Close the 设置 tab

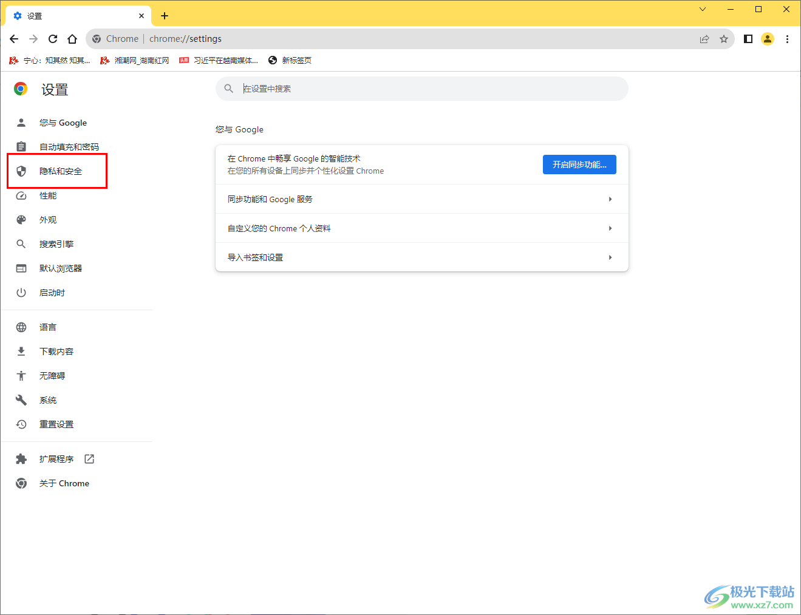coord(141,16)
